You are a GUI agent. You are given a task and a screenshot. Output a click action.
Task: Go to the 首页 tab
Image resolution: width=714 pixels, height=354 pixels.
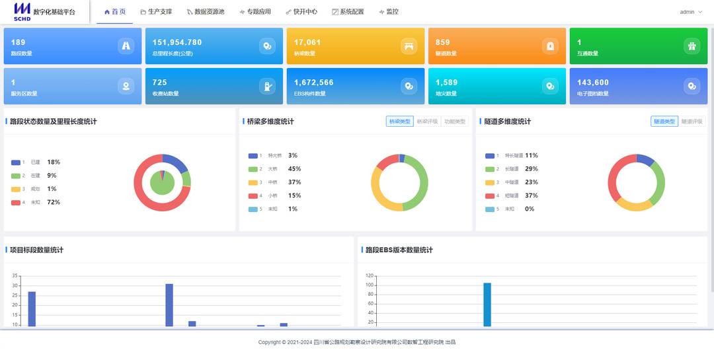114,12
